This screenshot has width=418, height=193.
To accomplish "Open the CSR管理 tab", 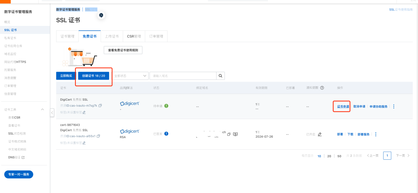I will 134,36.
